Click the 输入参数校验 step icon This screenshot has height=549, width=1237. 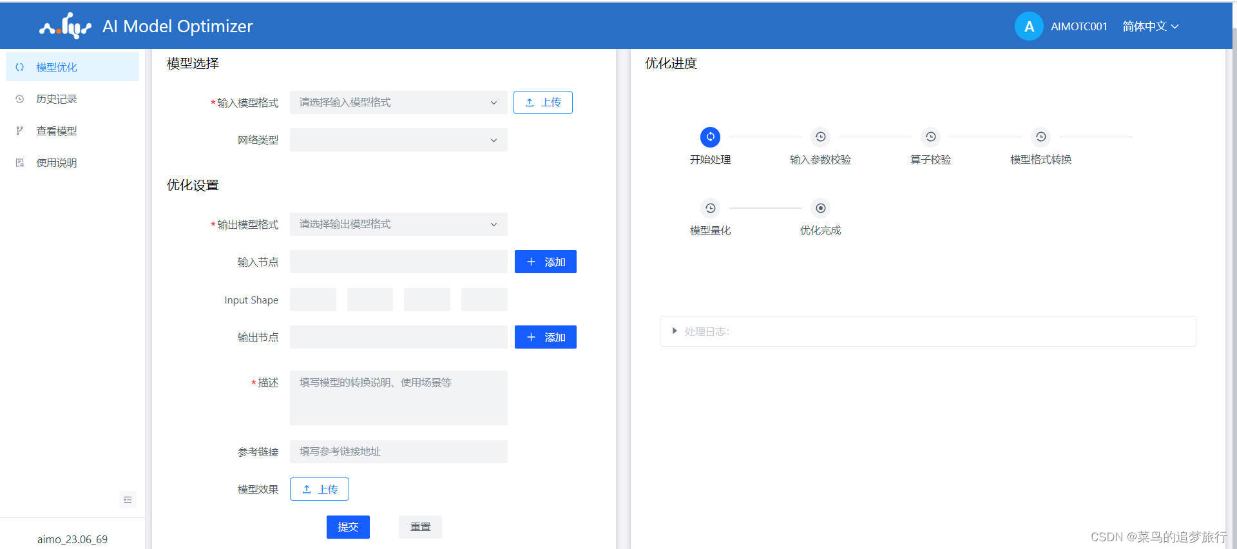[x=820, y=137]
